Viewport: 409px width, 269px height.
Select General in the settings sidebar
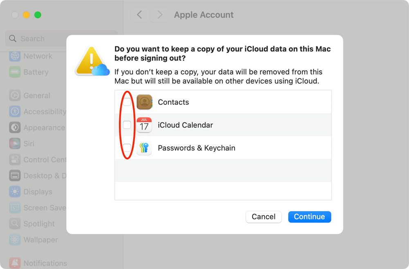15,95
